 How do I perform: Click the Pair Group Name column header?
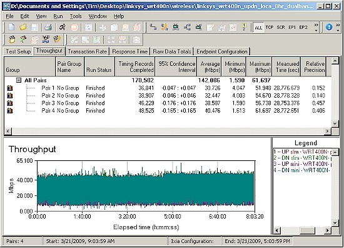click(70, 66)
